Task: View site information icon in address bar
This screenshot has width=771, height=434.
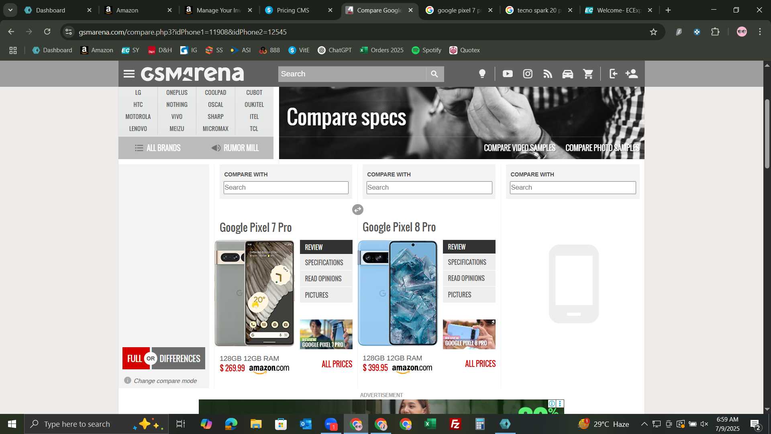Action: (69, 32)
